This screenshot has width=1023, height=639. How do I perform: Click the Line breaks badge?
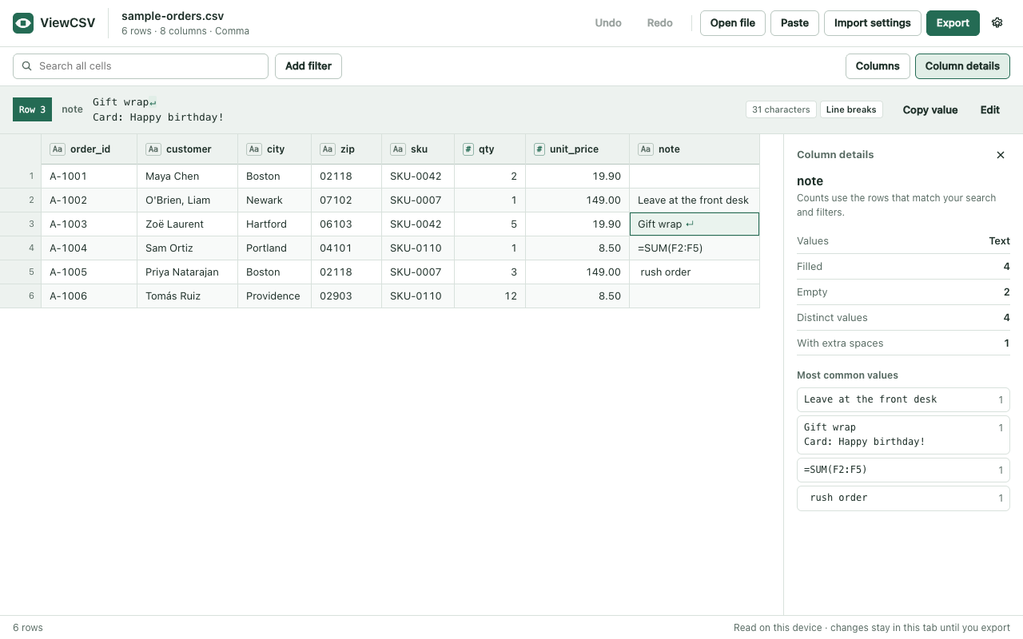tap(851, 109)
